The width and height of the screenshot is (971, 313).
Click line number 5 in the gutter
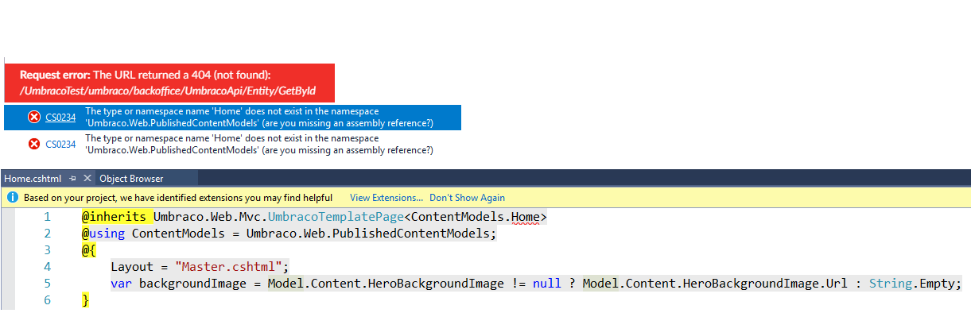click(x=47, y=284)
